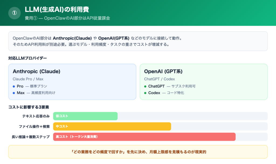Select the blue dot beside Max
This screenshot has width=276, height=164.
(x=13, y=93)
